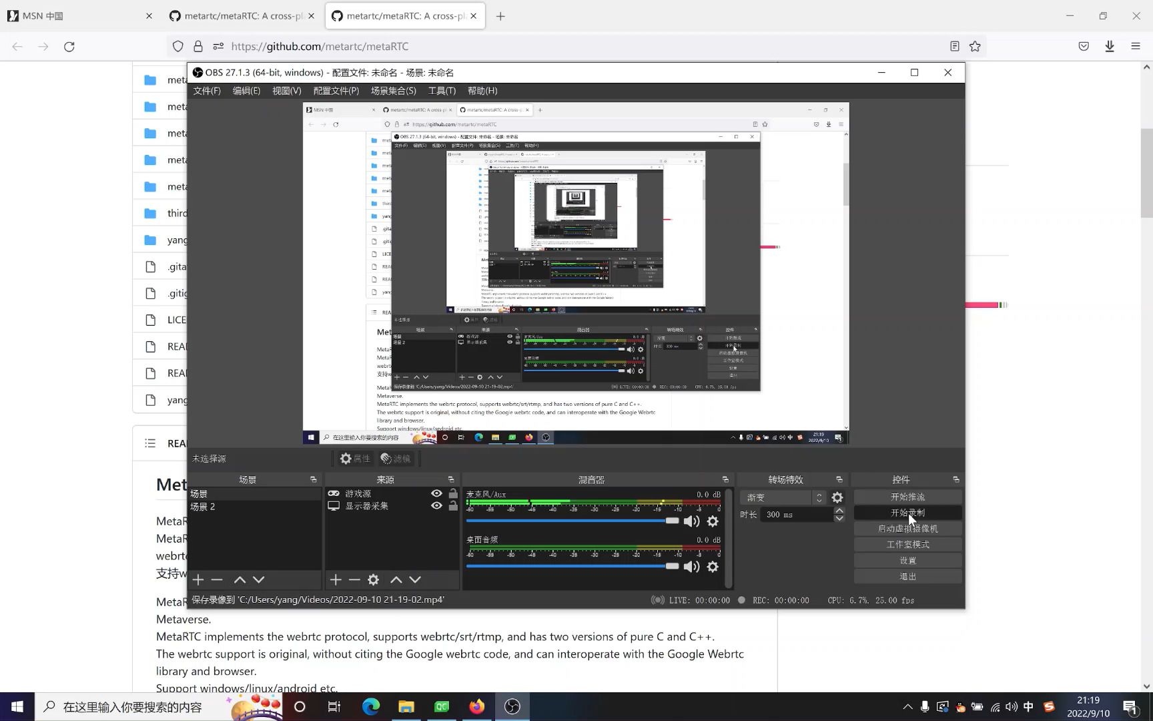Enable 工作室模式 studio mode
The width and height of the screenshot is (1153, 721).
click(907, 544)
